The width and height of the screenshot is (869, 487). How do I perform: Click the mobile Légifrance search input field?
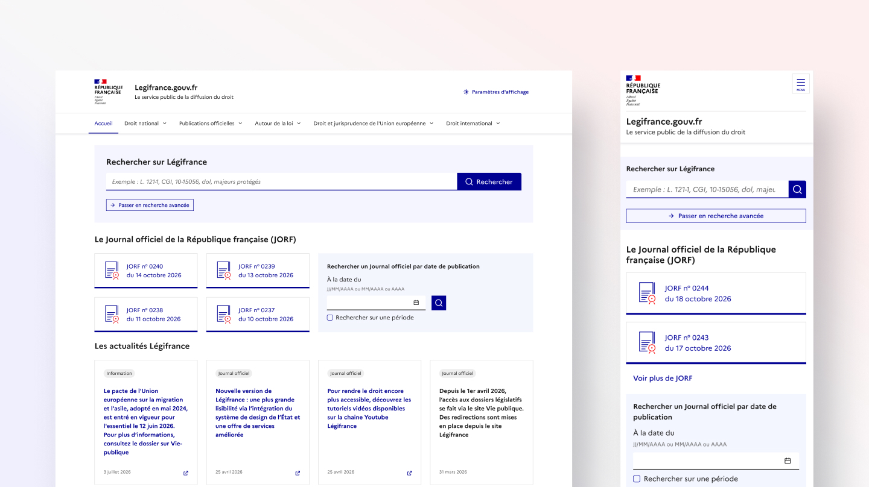[707, 189]
